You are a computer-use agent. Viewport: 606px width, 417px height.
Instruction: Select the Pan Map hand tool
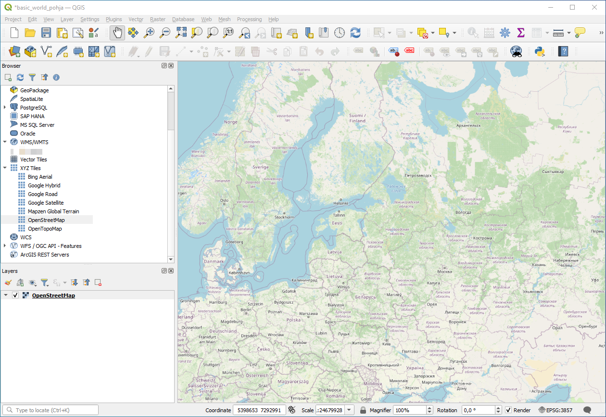click(117, 33)
